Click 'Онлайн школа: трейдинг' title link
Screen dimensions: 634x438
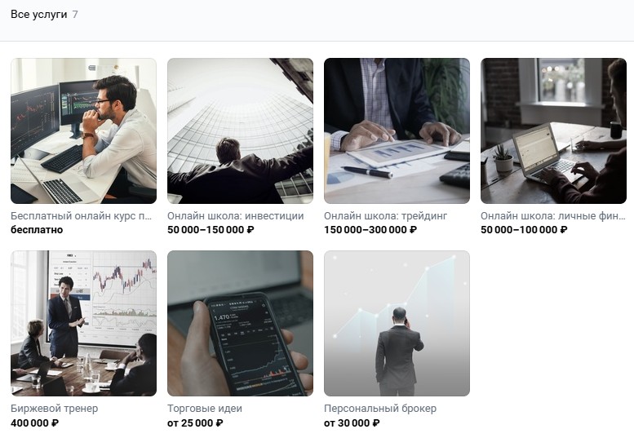[385, 216]
